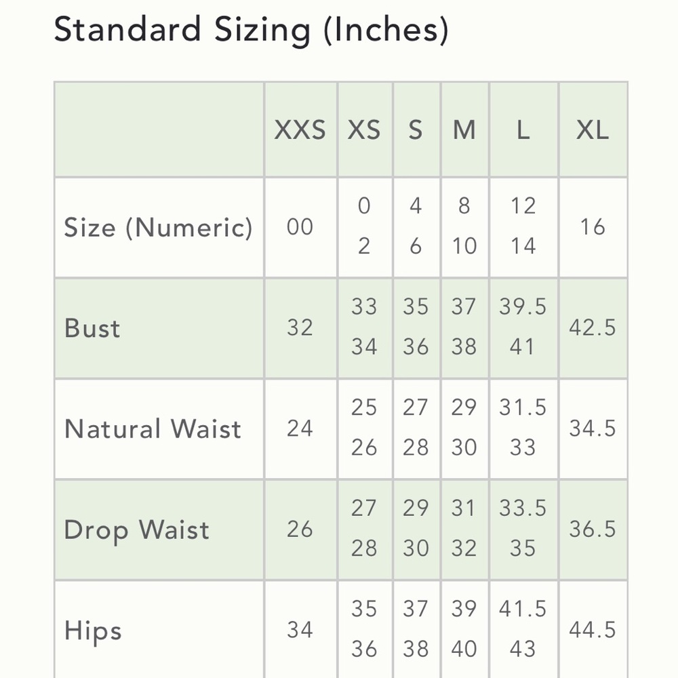
Task: Click the 00 numeric size cell
Action: (300, 227)
